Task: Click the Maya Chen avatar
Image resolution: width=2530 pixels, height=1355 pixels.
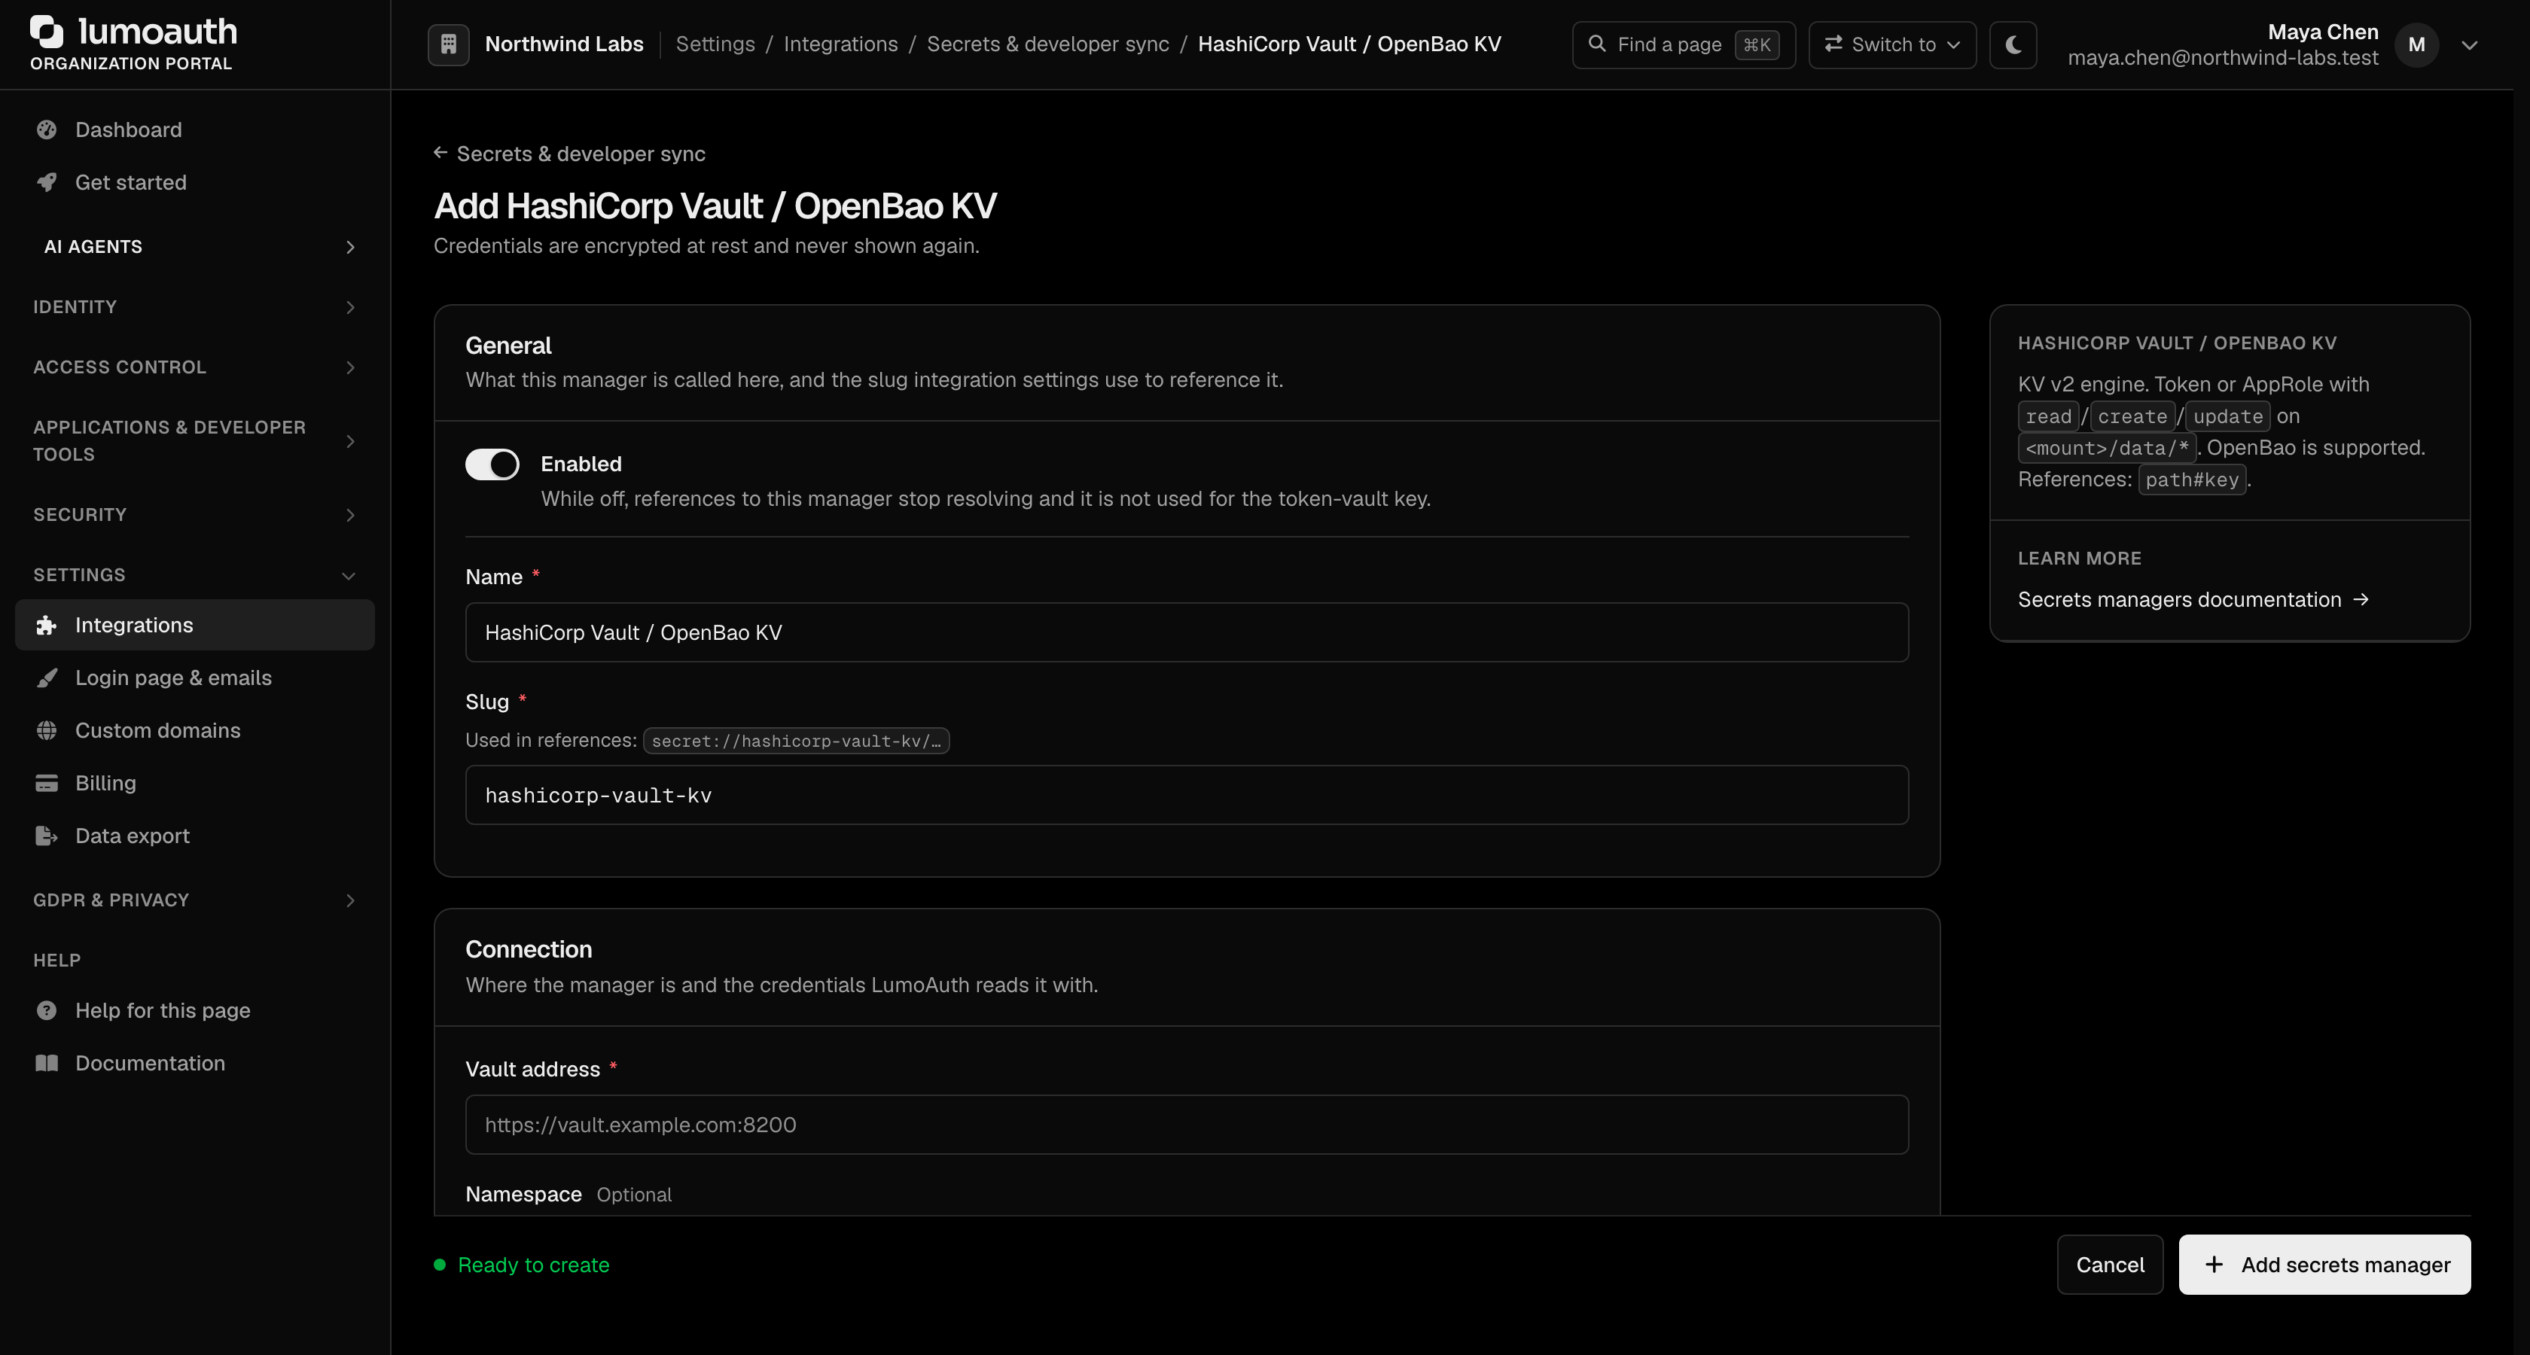Action: click(2416, 45)
